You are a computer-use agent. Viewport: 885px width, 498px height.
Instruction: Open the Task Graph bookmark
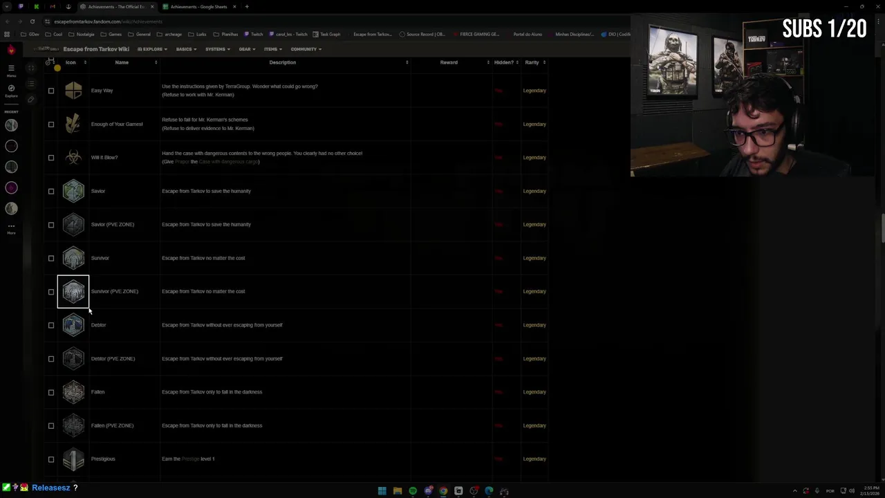[x=326, y=34]
